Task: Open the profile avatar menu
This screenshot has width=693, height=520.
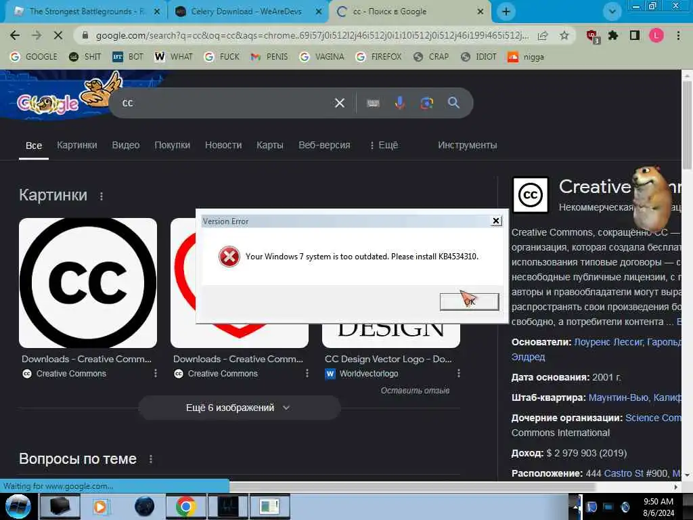Action: [x=656, y=35]
